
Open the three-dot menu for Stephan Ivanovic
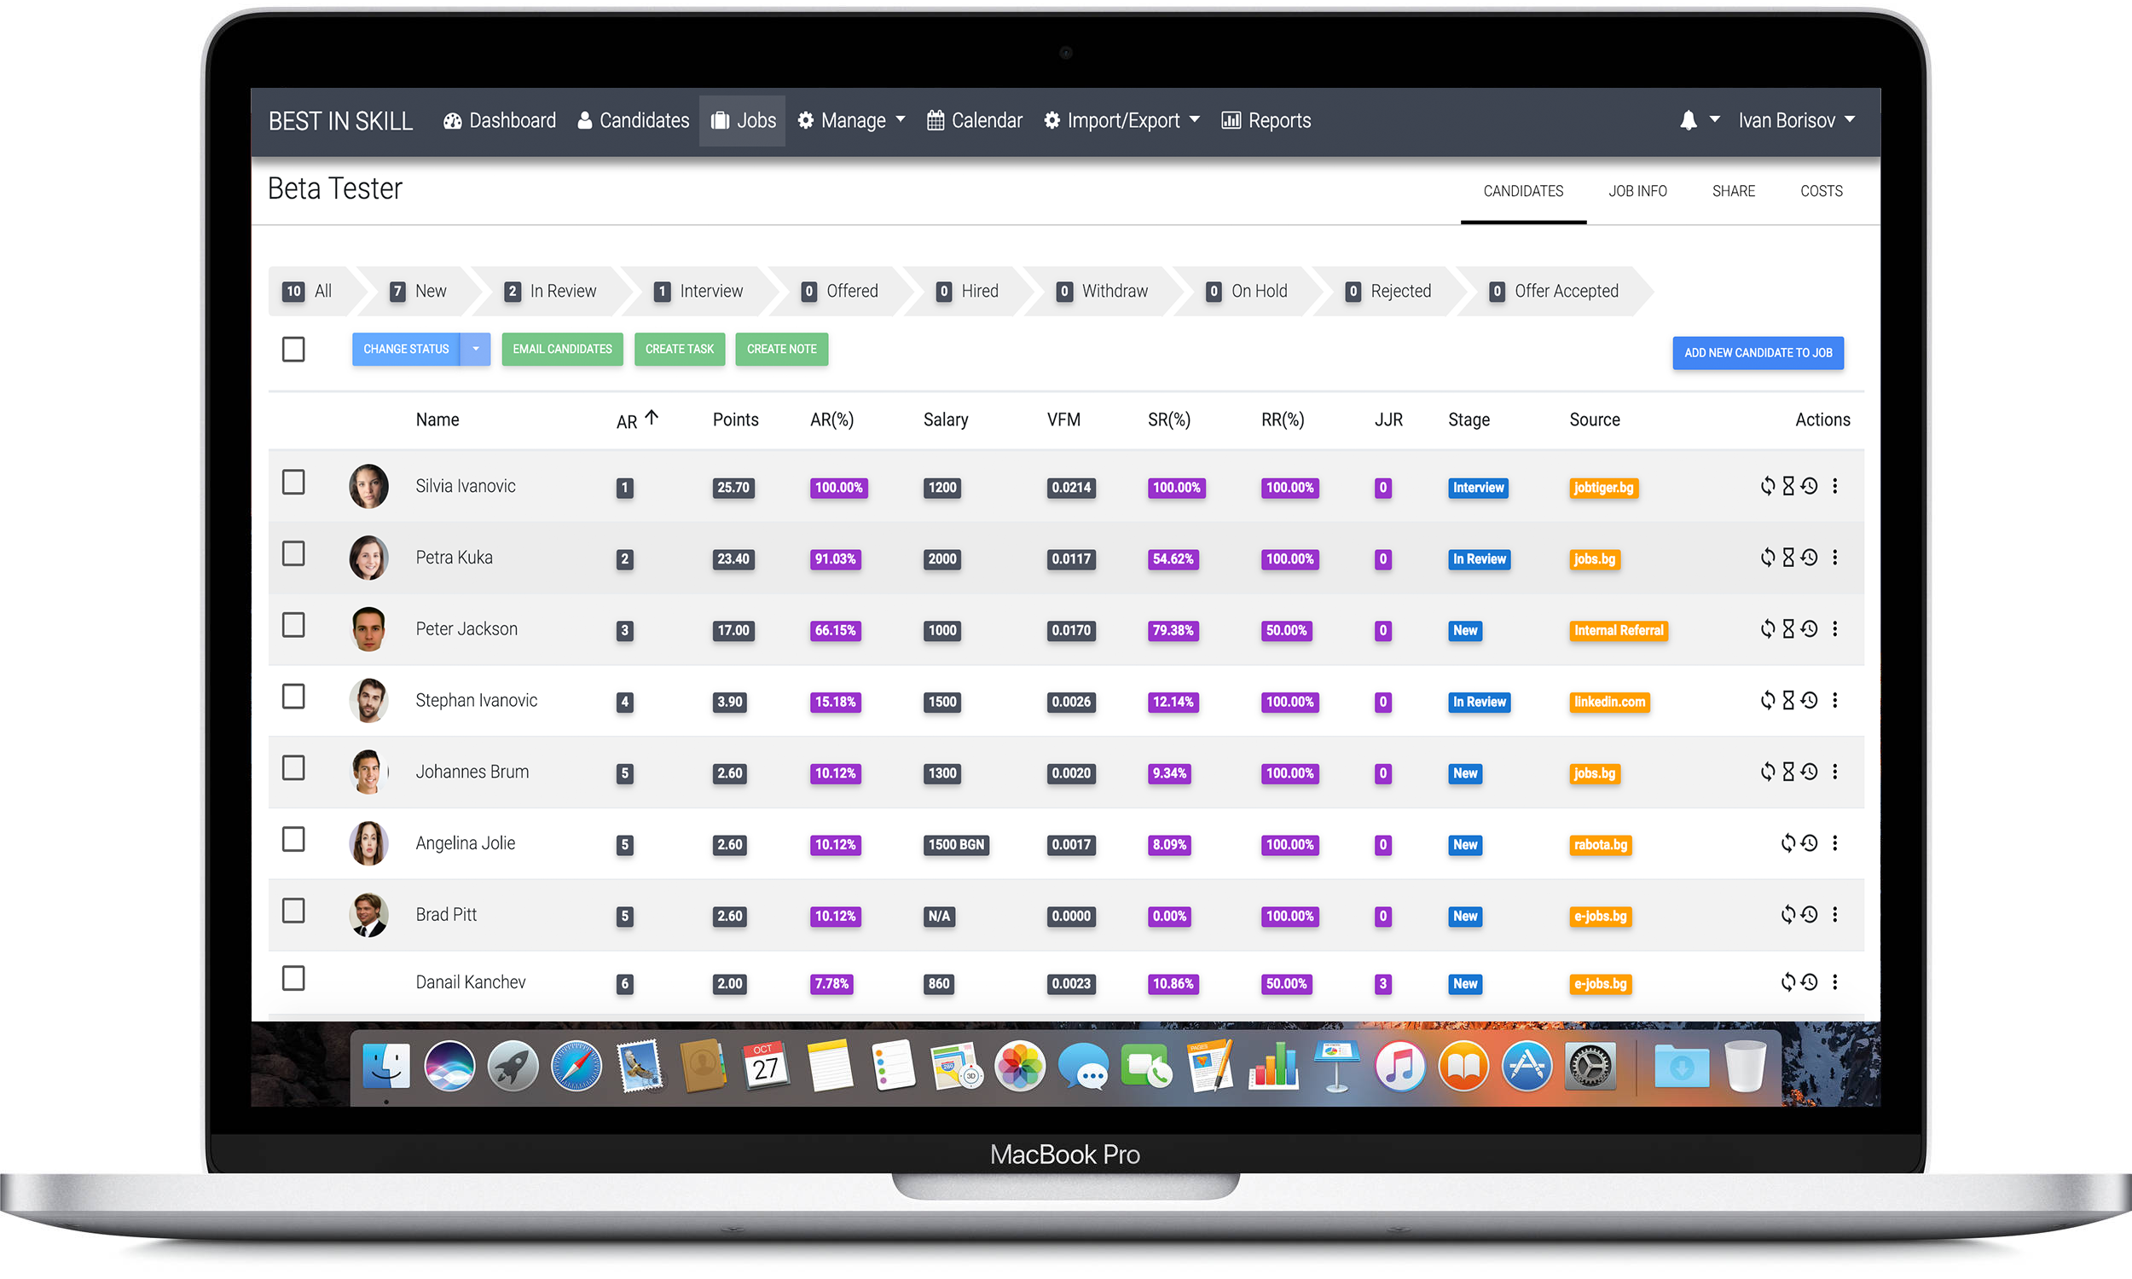pyautogui.click(x=1834, y=701)
